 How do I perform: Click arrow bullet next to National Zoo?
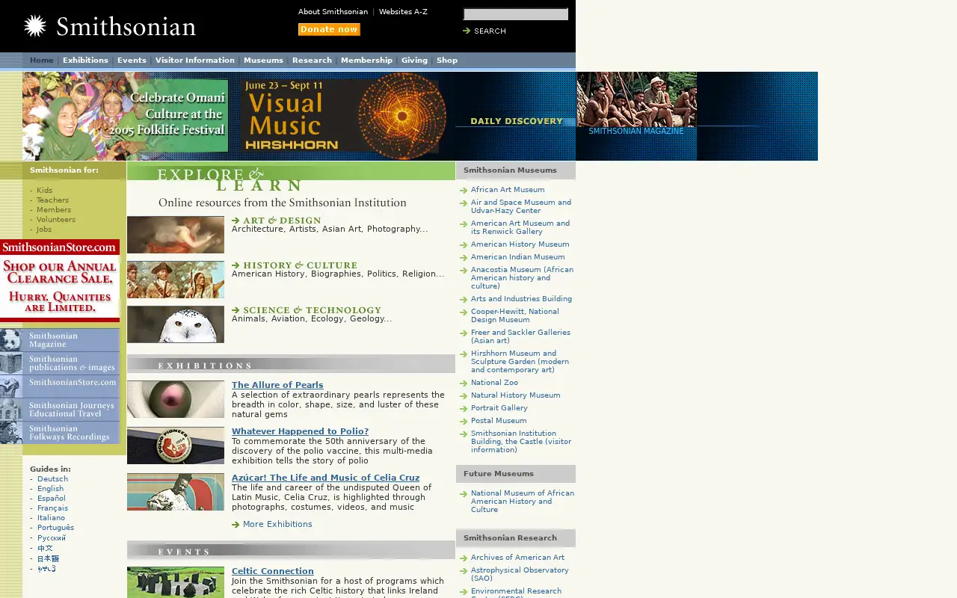tap(464, 383)
